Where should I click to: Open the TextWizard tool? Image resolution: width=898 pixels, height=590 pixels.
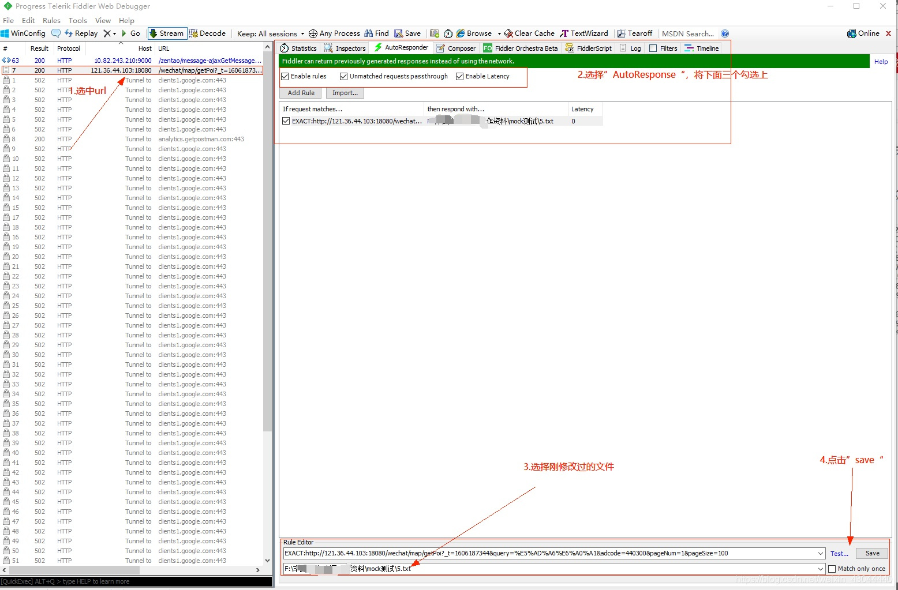584,33
